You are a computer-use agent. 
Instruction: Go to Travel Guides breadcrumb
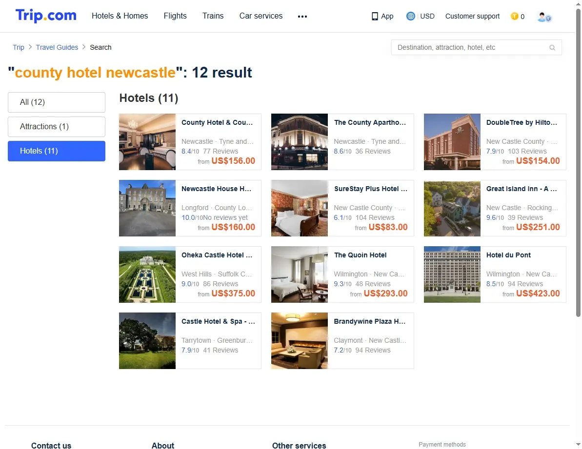tap(57, 47)
